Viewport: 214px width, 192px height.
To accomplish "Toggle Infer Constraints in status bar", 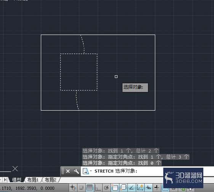I will pyautogui.click(x=73, y=188).
